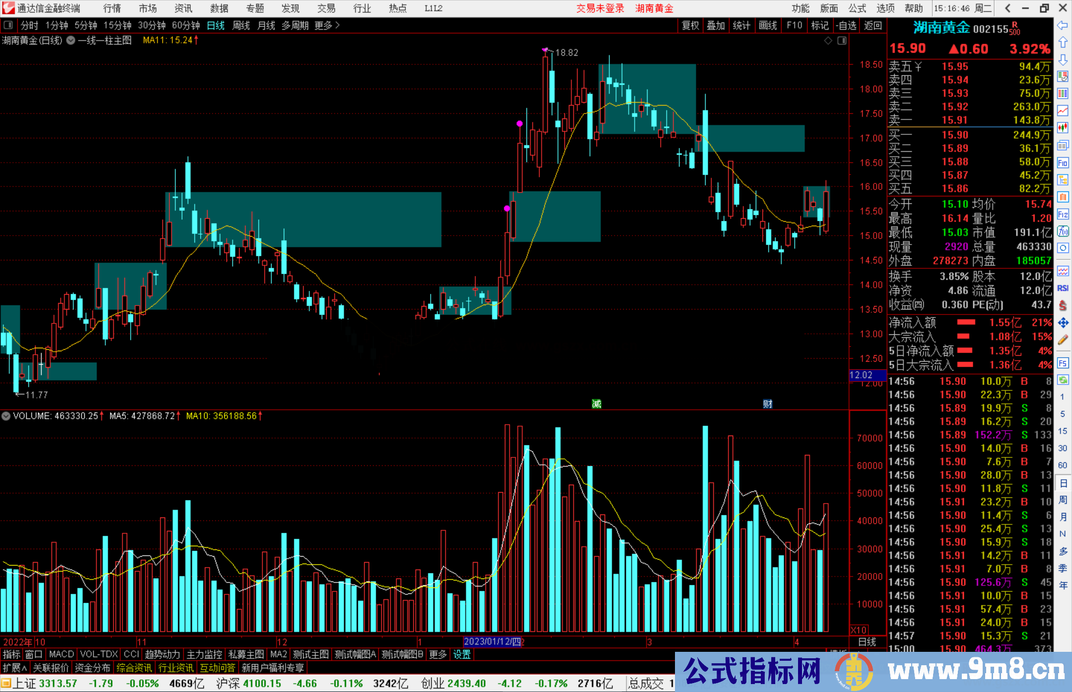Click the line trend chart sidebar icon
Screen dimensions: 1072x692
tap(1063, 110)
